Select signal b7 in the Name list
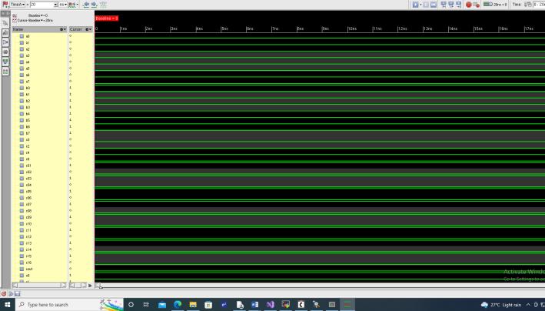 coord(28,133)
